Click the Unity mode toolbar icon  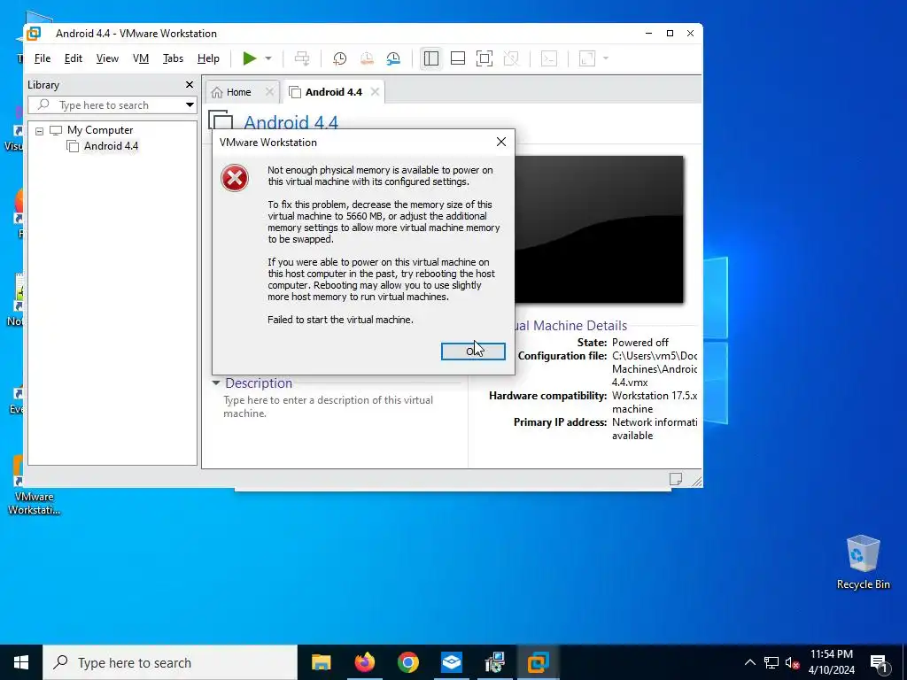click(511, 58)
